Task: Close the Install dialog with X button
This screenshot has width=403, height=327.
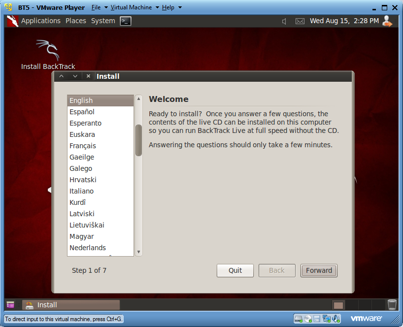Action: pyautogui.click(x=88, y=76)
